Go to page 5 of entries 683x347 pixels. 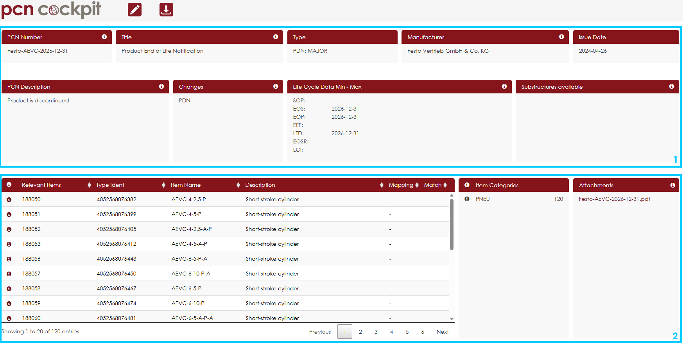coord(407,332)
